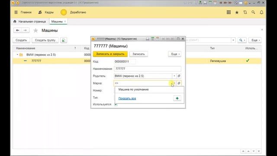Open the Марка dropdown arrow
The width and height of the screenshot is (277, 156).
point(174,83)
